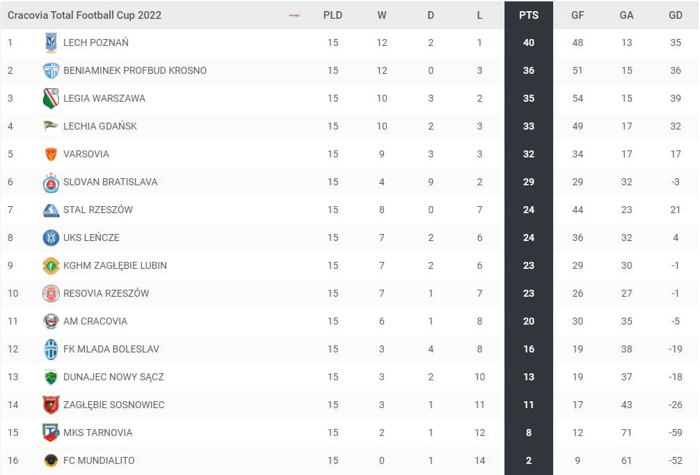Select the GF column header
This screenshot has height=475, width=700.
tap(578, 15)
